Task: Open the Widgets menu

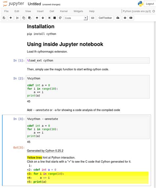Action: click(78, 11)
